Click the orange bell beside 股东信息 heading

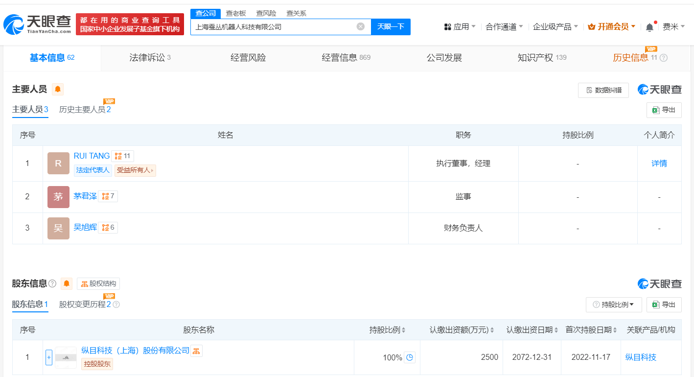tap(67, 283)
